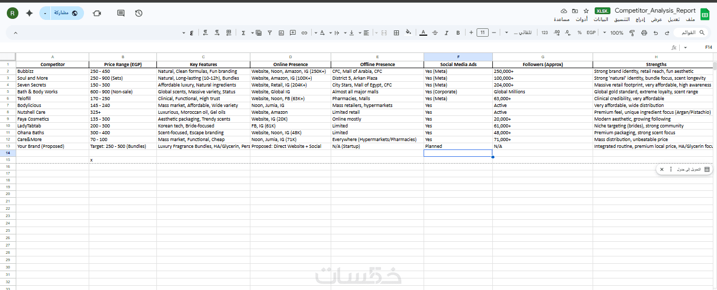The width and height of the screenshot is (717, 290).
Task: Start a Meet call camera icon
Action: [x=97, y=13]
